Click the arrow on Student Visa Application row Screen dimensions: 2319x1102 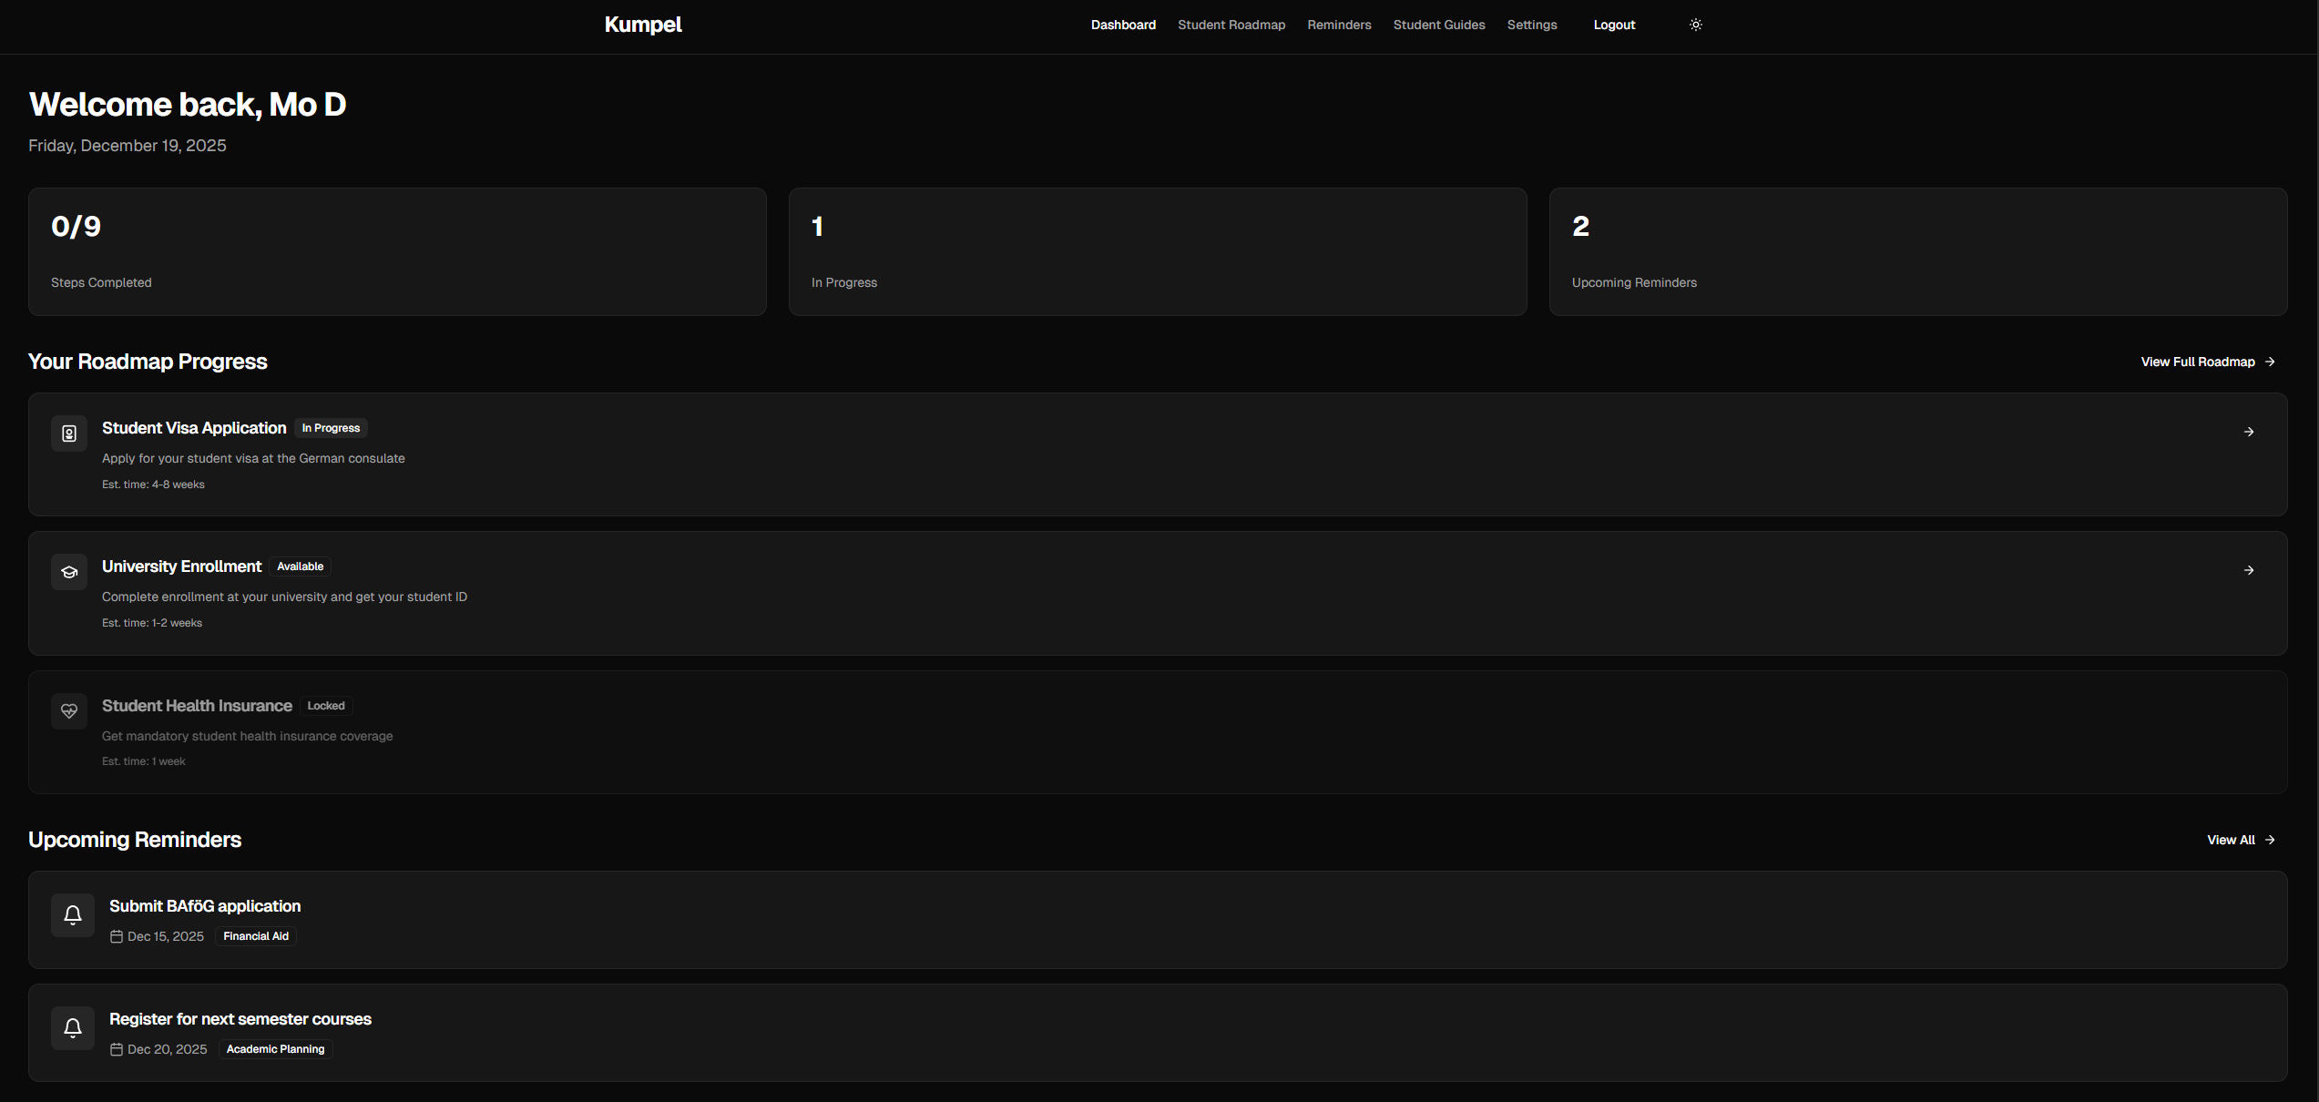(x=2249, y=432)
